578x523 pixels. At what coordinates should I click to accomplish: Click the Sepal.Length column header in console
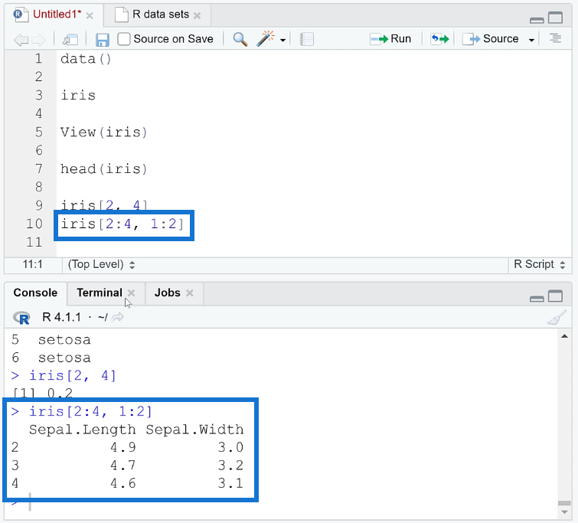(x=82, y=430)
